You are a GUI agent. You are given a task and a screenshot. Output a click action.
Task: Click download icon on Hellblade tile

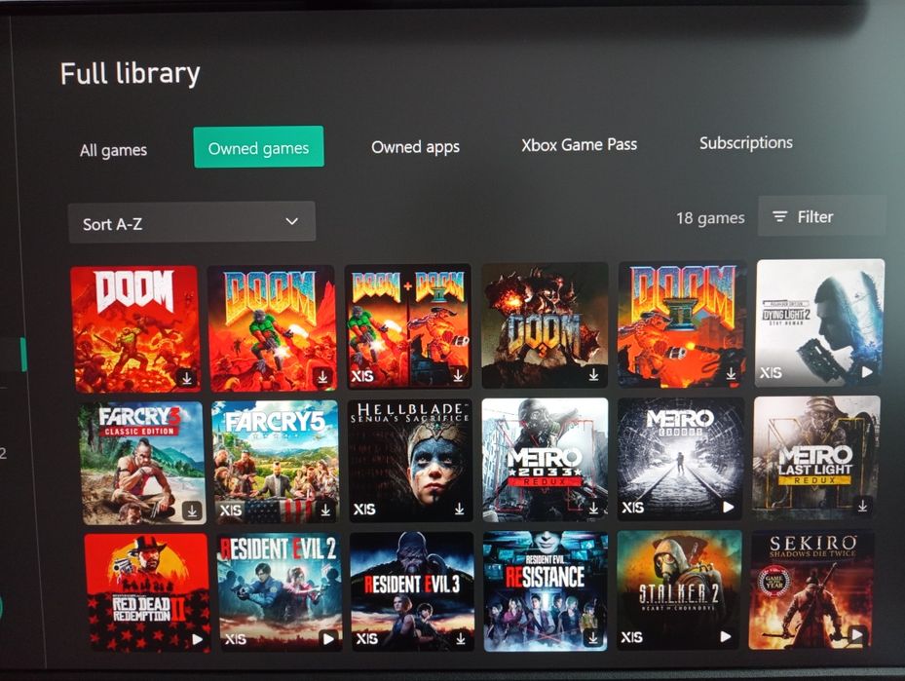[x=460, y=509]
